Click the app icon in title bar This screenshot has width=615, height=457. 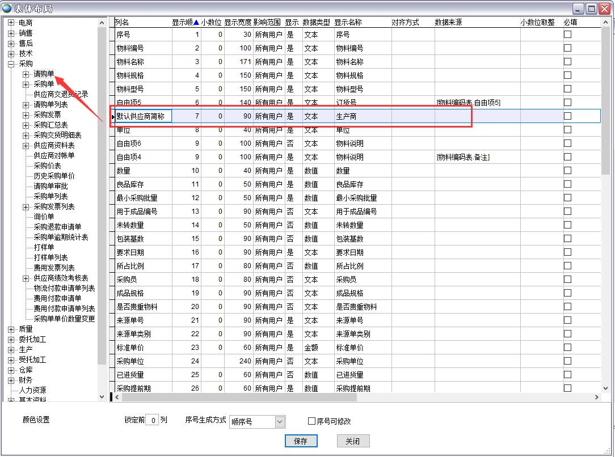7,8
